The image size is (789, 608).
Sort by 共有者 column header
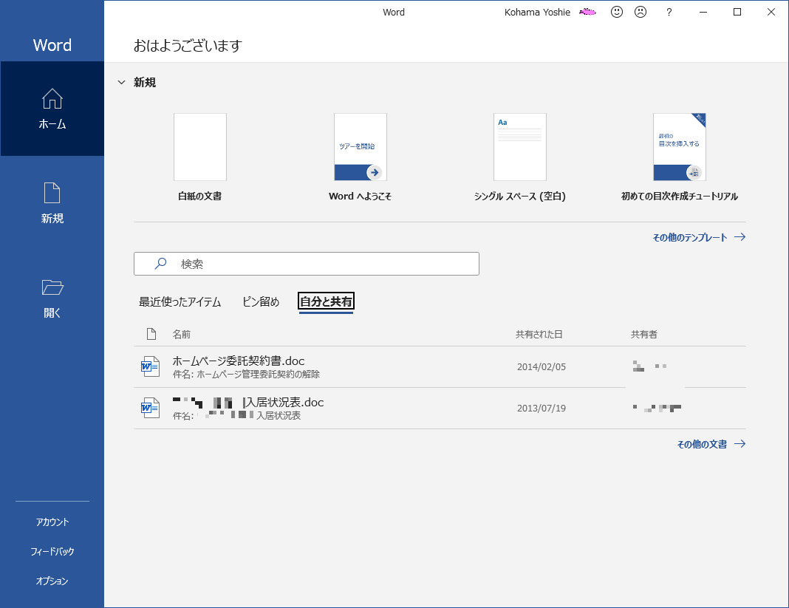[x=644, y=334]
